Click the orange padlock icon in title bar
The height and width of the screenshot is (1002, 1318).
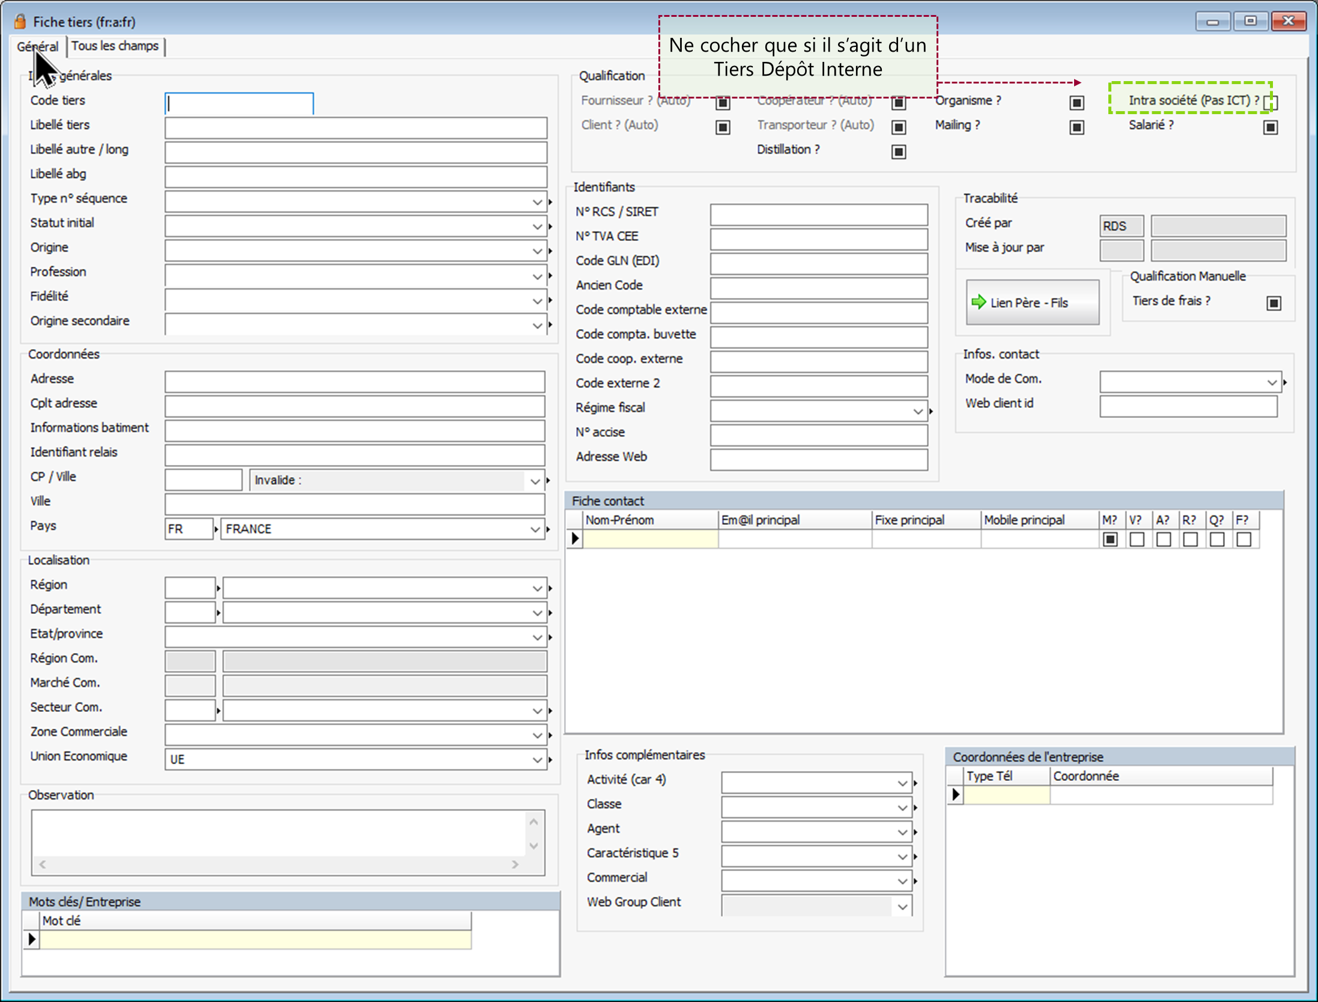pyautogui.click(x=20, y=22)
